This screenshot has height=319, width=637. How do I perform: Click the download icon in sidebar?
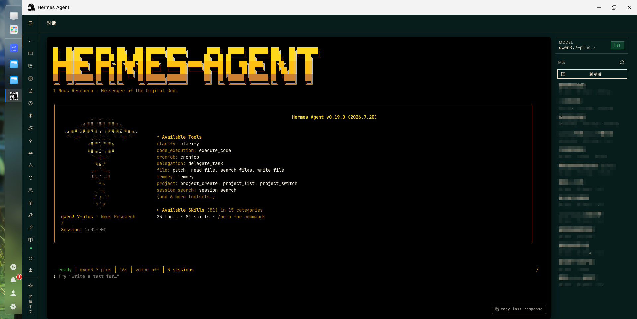(30, 270)
